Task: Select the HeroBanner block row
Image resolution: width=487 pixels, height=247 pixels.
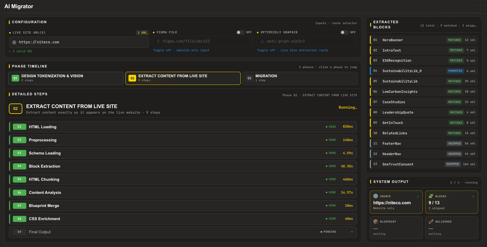Action: pos(424,40)
